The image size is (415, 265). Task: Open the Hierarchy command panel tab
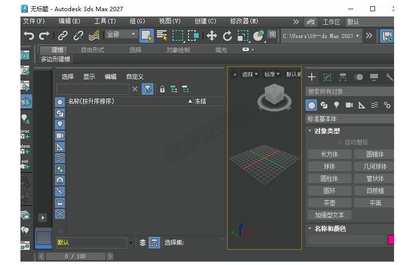point(343,77)
